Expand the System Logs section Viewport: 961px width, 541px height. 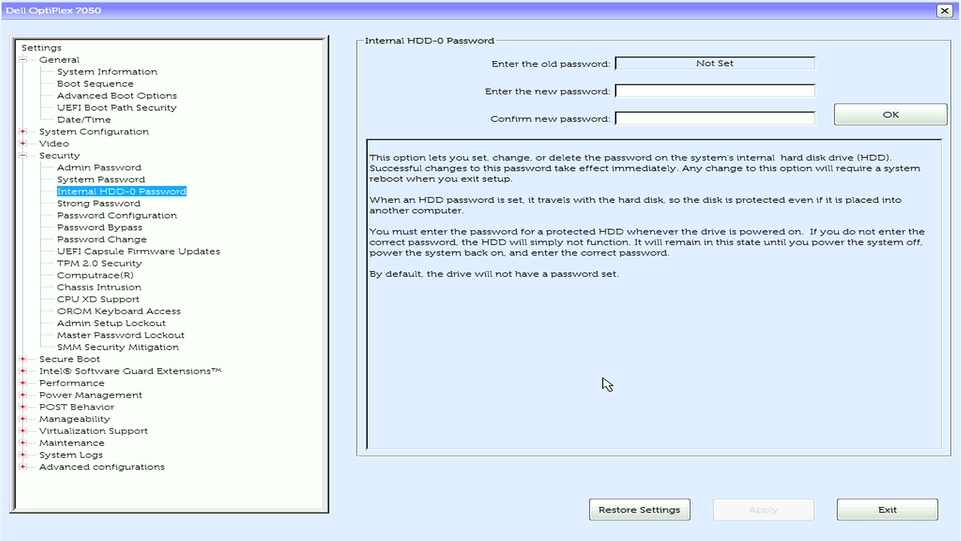click(23, 455)
